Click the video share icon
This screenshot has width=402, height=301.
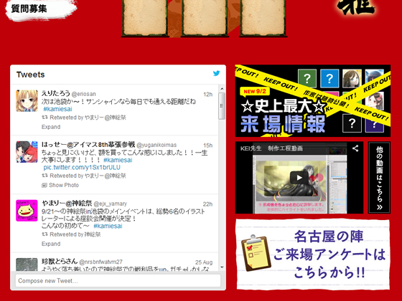pos(355,148)
